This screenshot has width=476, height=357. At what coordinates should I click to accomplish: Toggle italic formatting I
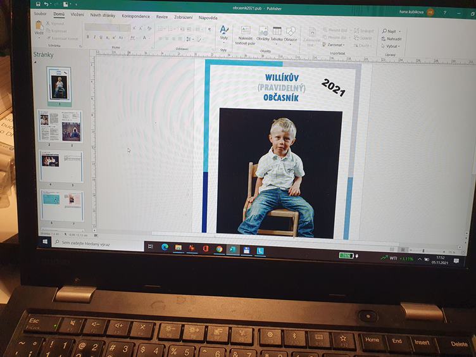click(94, 37)
